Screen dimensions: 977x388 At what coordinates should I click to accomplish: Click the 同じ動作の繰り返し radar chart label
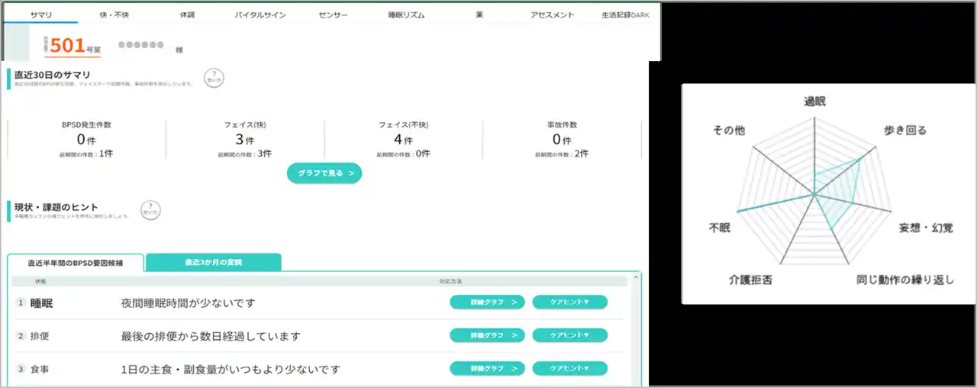[x=905, y=280]
